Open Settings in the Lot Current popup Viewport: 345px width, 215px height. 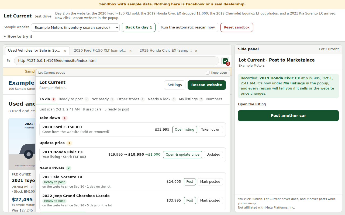[x=175, y=85]
